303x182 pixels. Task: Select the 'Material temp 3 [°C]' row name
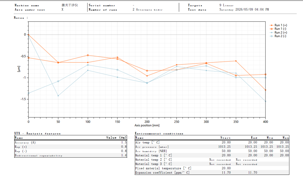pyautogui.click(x=153, y=164)
